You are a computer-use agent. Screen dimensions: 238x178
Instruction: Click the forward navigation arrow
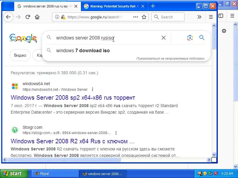pyautogui.click(x=18, y=17)
